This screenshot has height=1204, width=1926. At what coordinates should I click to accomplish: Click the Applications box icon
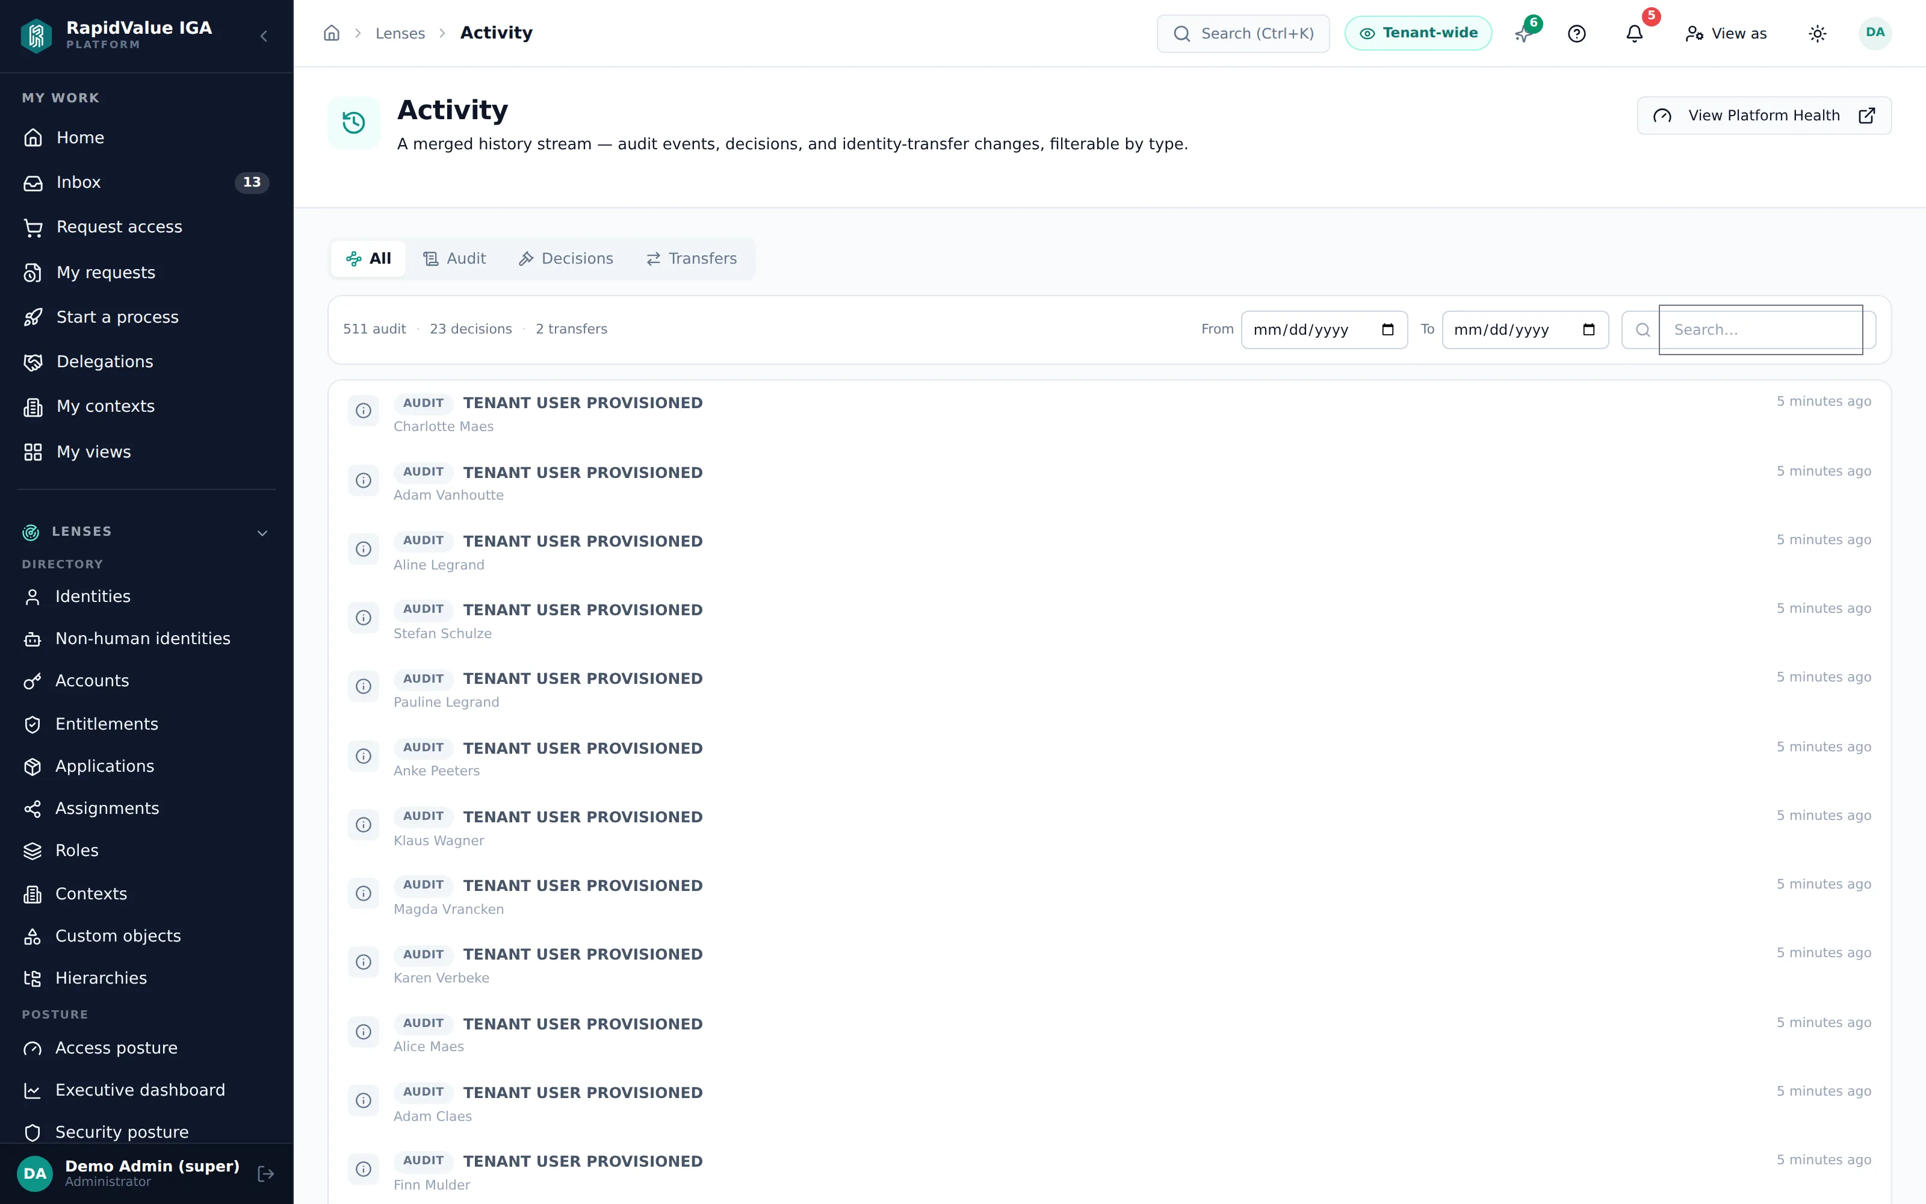coord(33,767)
